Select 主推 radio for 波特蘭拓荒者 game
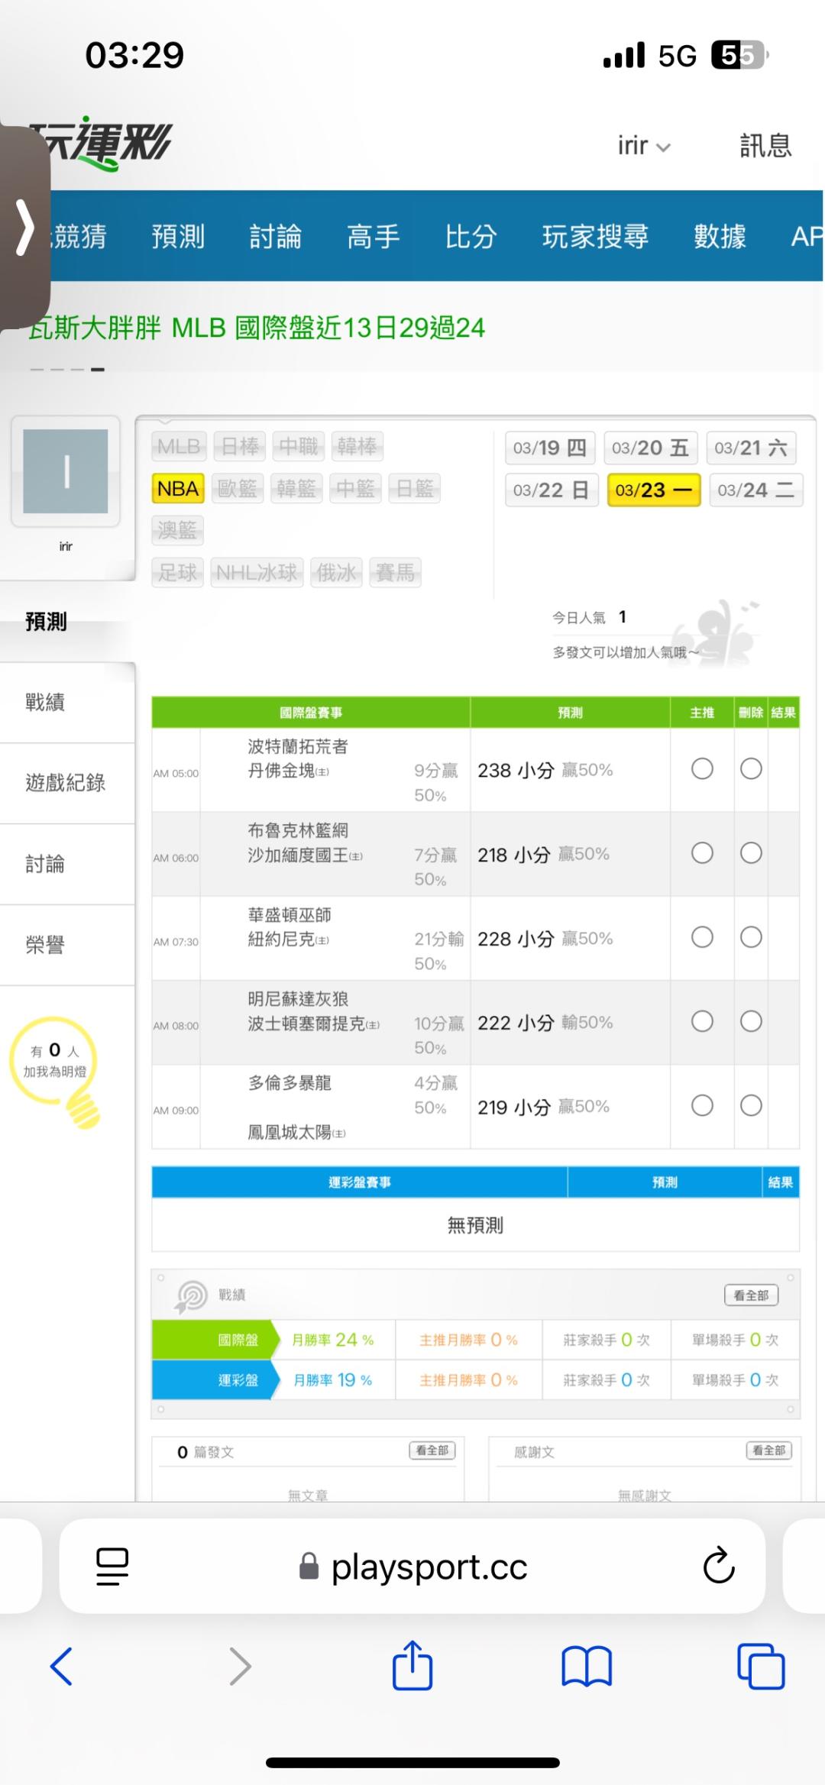This screenshot has width=825, height=1785. point(702,768)
